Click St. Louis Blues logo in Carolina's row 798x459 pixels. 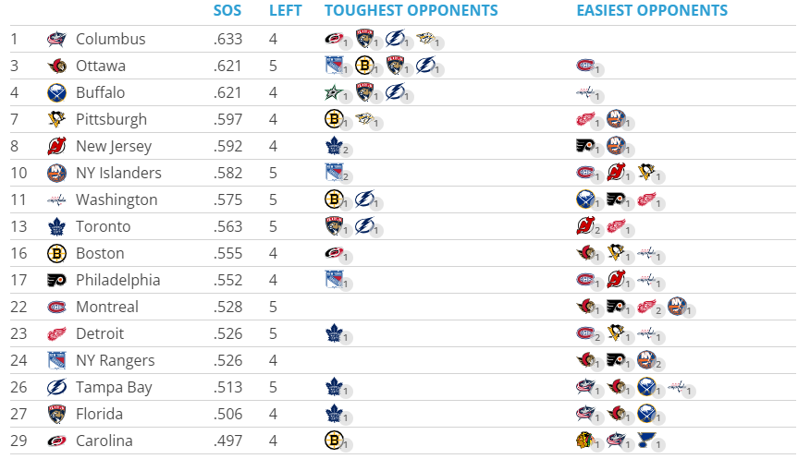tap(646, 440)
